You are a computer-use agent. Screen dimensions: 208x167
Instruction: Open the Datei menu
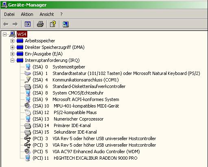click(9, 14)
